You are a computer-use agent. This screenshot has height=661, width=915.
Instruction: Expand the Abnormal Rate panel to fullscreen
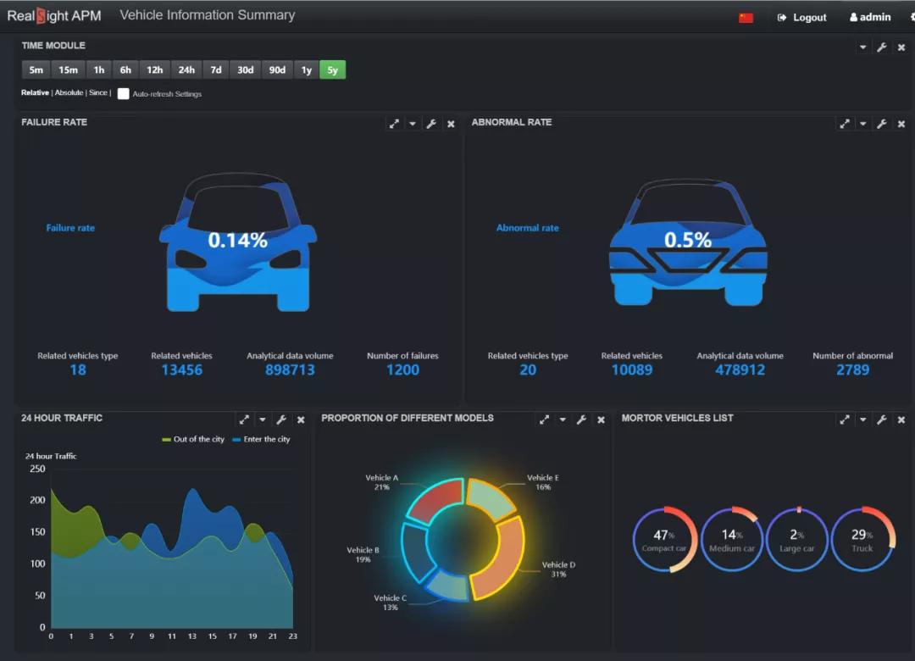click(x=845, y=124)
